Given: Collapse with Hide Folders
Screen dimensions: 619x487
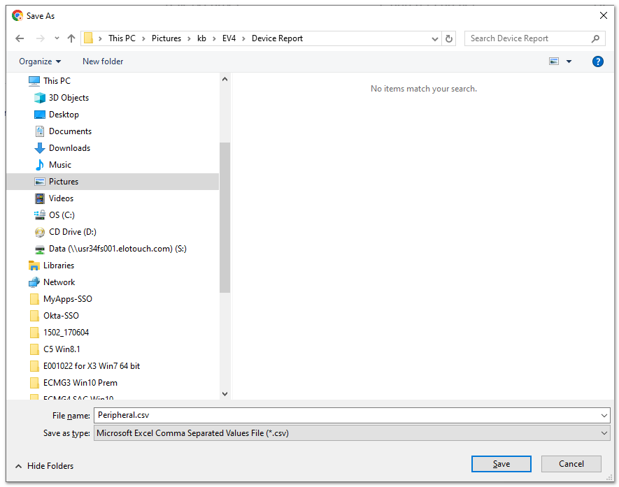Looking at the screenshot, I should coord(44,466).
